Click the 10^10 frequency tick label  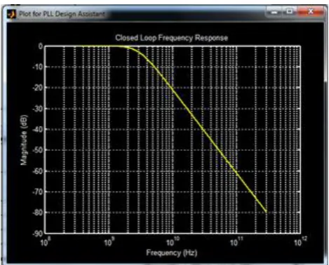[173, 242]
